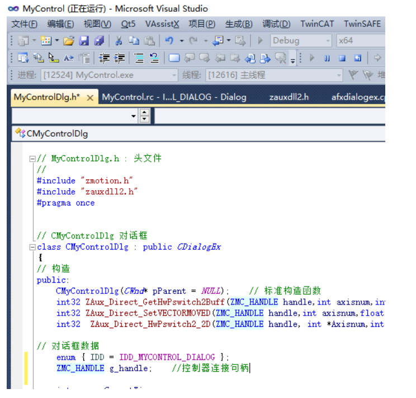Image resolution: width=416 pixels, height=398 pixels.
Task: Switch to MyControlDlg.h* tab
Action: (x=47, y=97)
